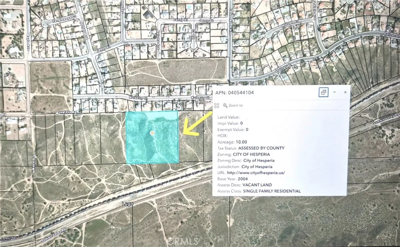Screen dimensions: 400x247
Task: Click Zoning Desc: City of Hesperia row
Action: pyautogui.click(x=246, y=160)
